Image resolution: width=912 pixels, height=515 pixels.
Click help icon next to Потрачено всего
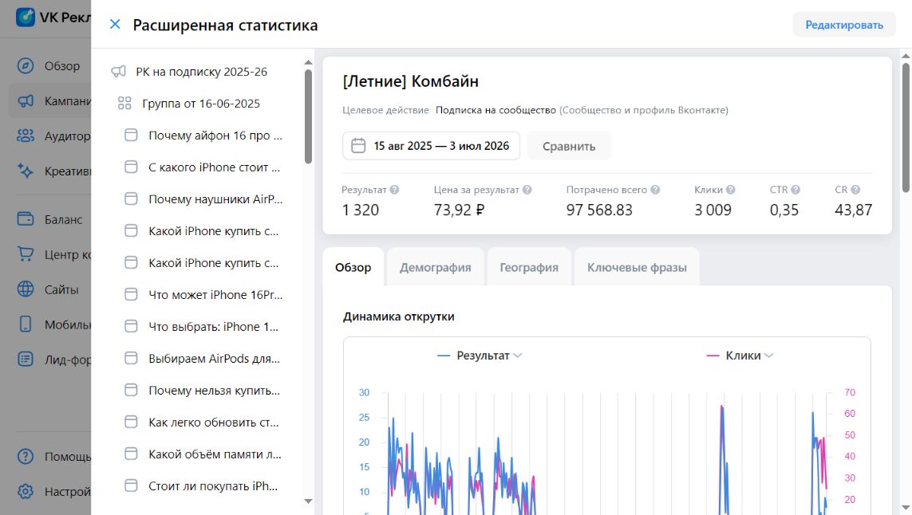(x=655, y=190)
